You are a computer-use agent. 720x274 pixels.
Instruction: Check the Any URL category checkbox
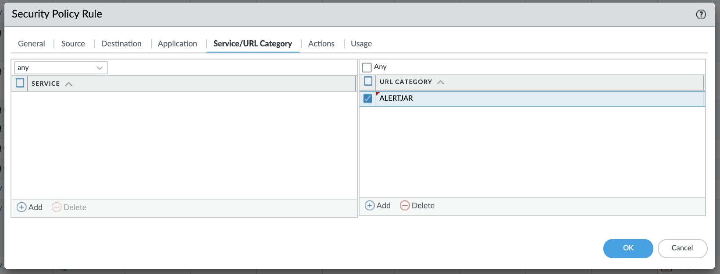click(367, 67)
